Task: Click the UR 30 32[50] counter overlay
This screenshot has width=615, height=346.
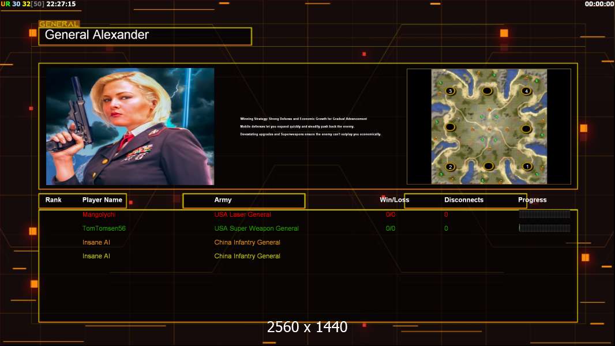Action: click(22, 4)
